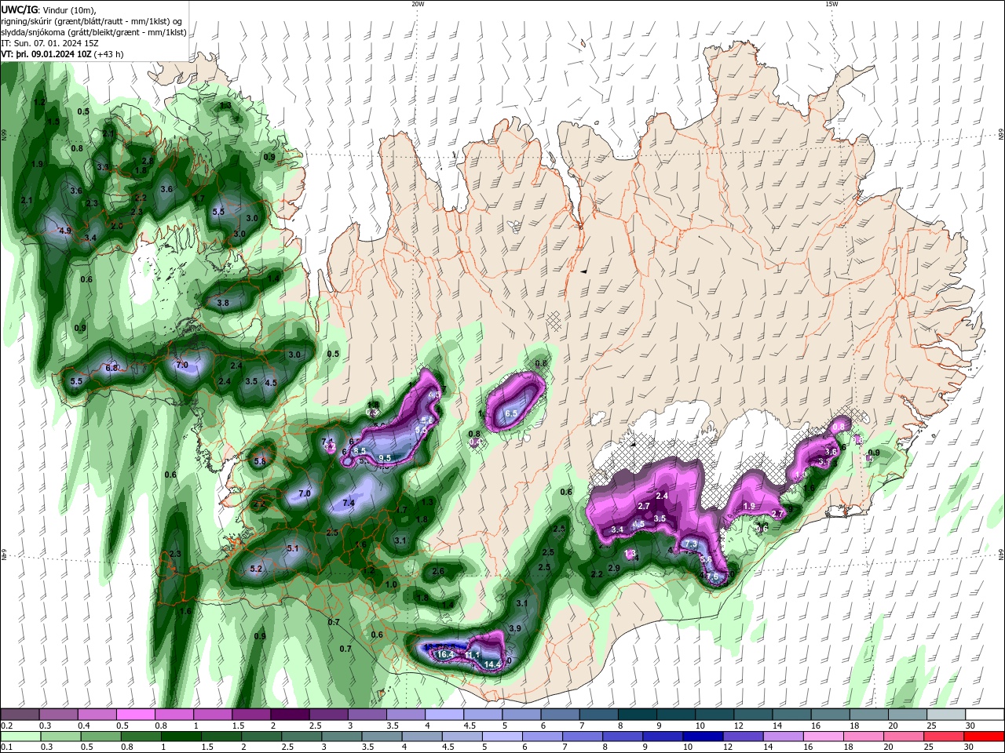Click the 11.1 precipitation value
1005x753 pixels.
pos(472,655)
